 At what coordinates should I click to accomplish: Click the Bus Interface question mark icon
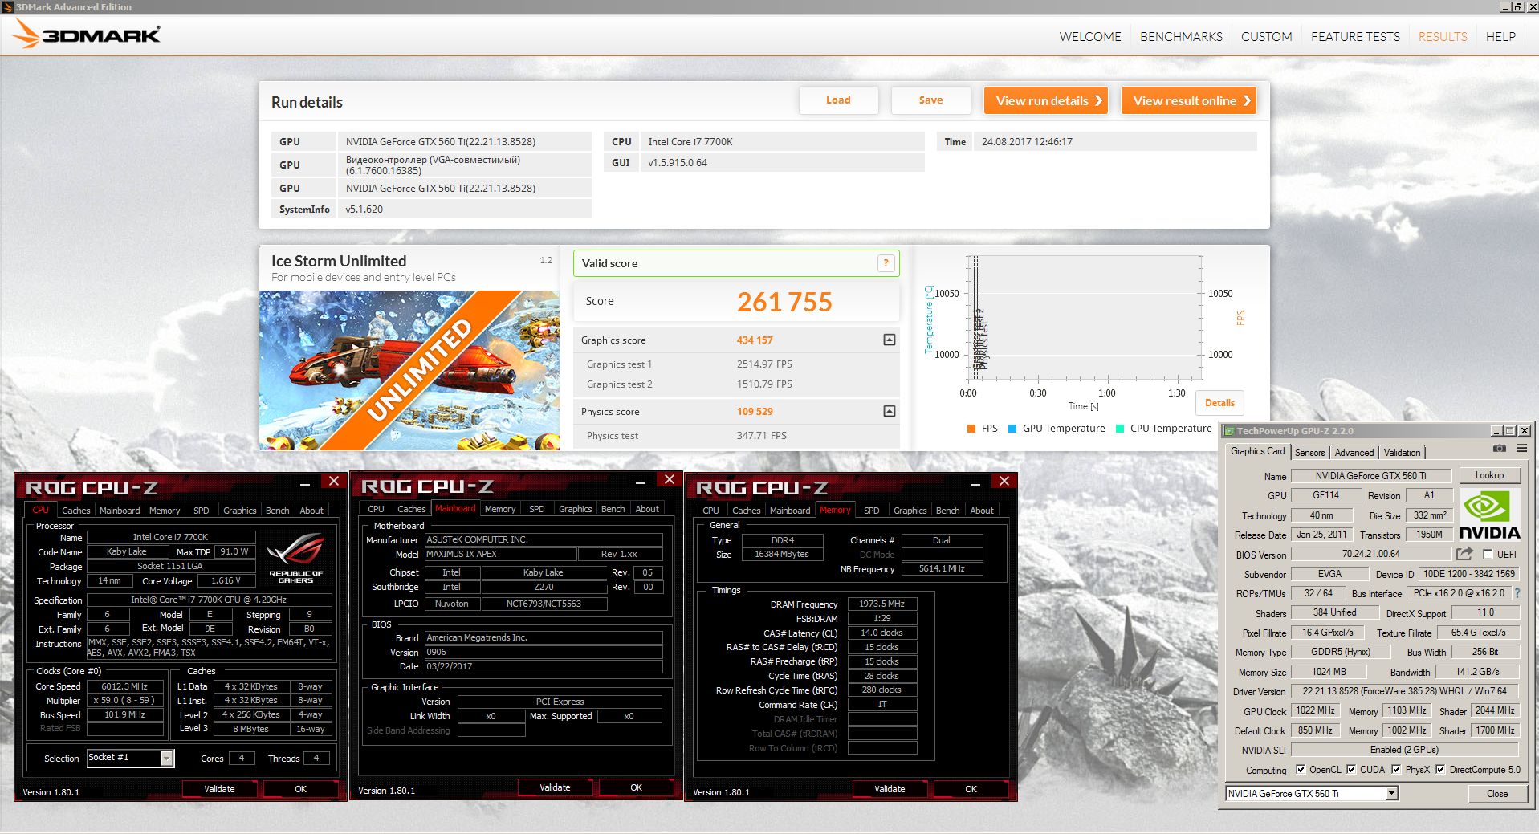point(1517,594)
